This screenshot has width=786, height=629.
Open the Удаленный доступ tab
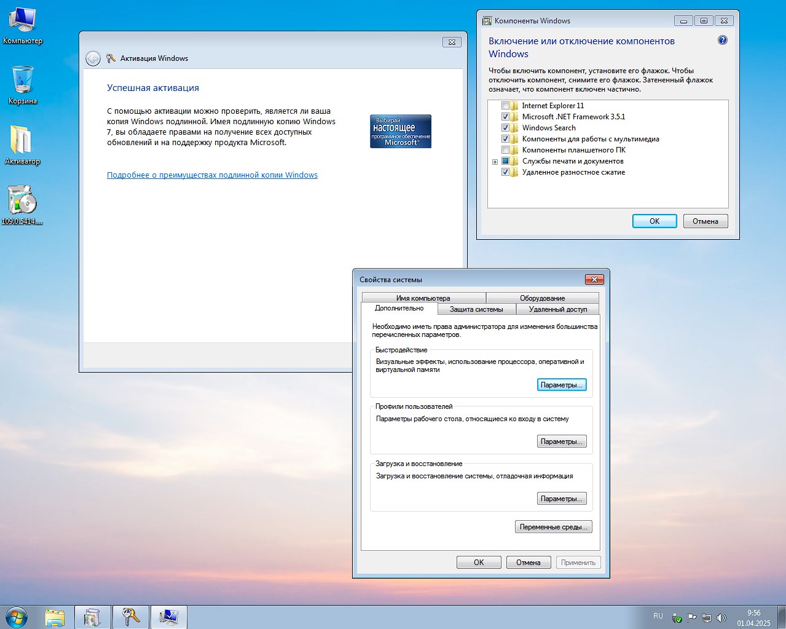click(558, 309)
